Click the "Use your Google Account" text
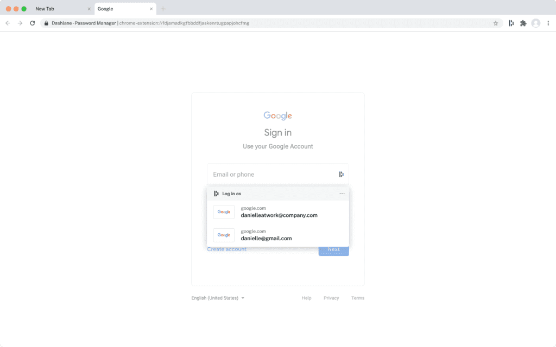The image size is (556, 347). click(277, 146)
